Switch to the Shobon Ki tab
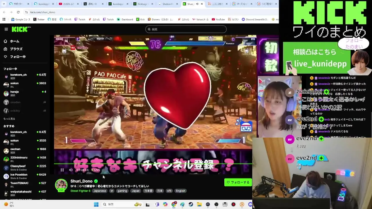The width and height of the screenshot is (372, 209). 168,4
